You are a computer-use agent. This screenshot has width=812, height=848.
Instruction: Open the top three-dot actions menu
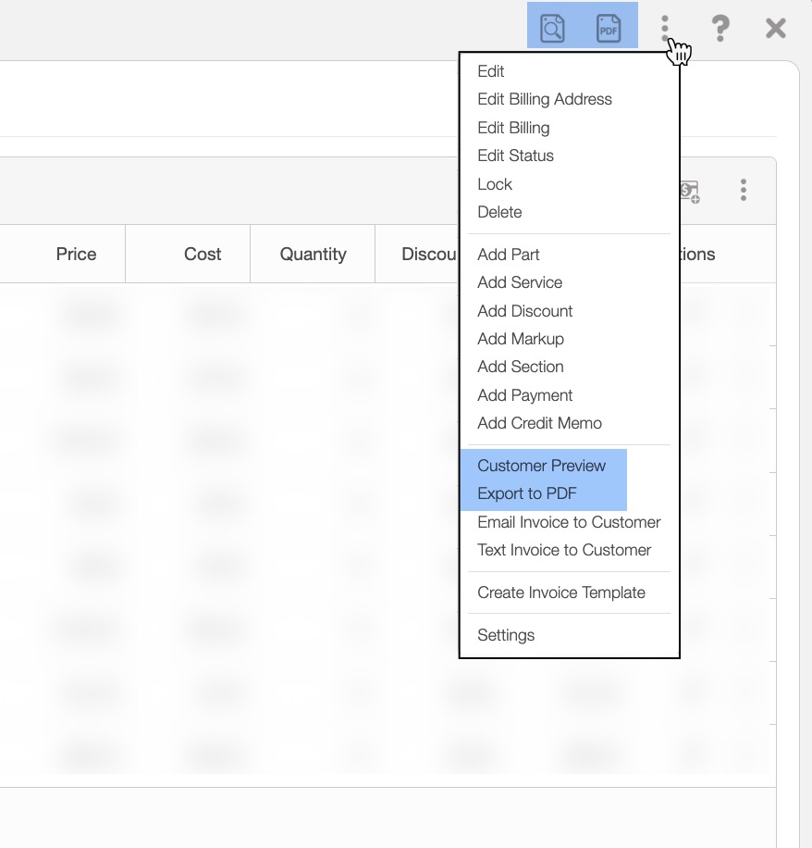[665, 28]
